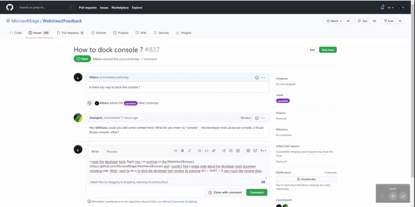Add header text in comment toolbar
The image size is (415, 207).
176,151
